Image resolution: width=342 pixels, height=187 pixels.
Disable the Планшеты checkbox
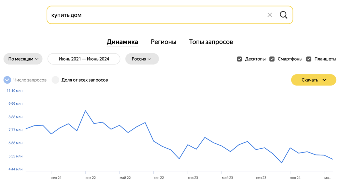coord(309,59)
